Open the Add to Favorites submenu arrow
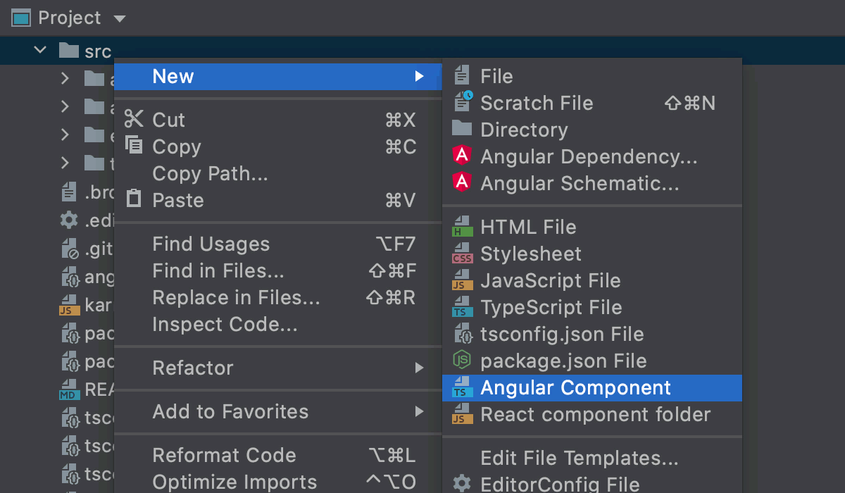This screenshot has height=493, width=845. pos(420,411)
